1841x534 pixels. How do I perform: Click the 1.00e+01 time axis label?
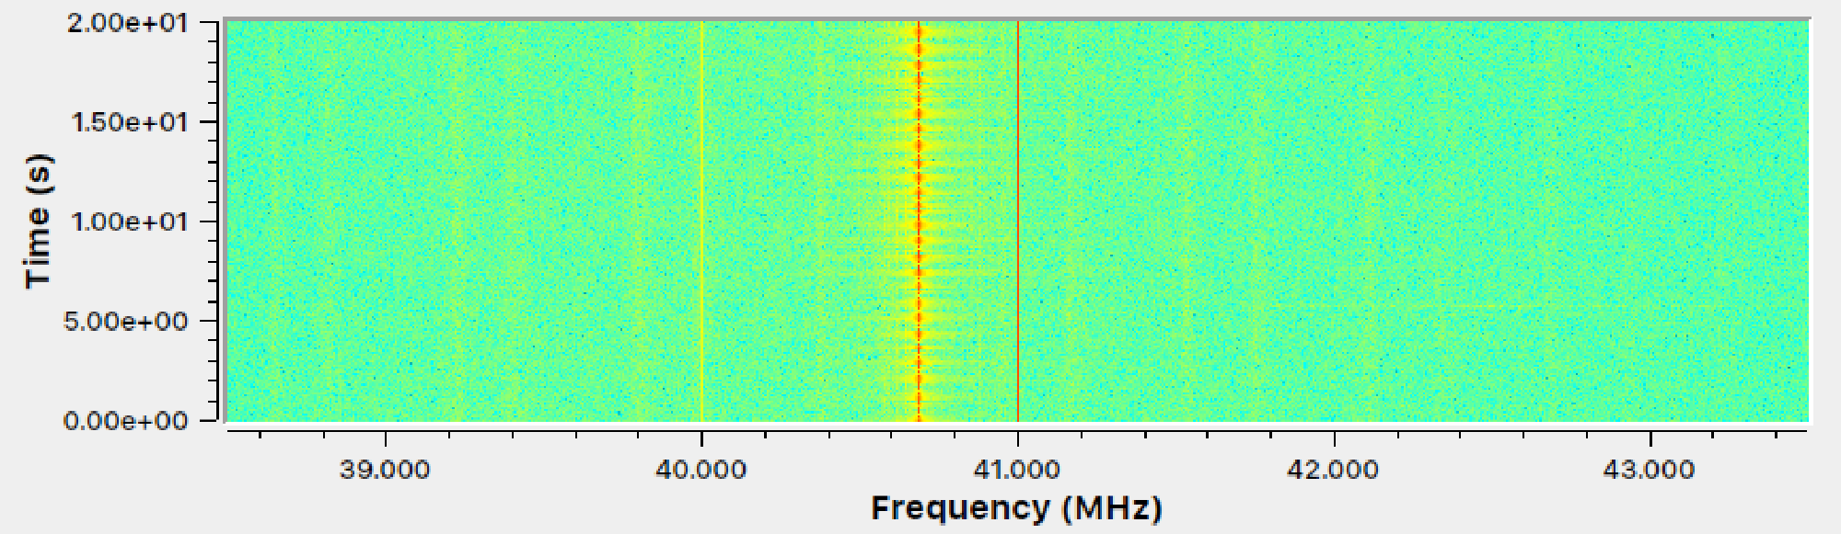pos(129,222)
